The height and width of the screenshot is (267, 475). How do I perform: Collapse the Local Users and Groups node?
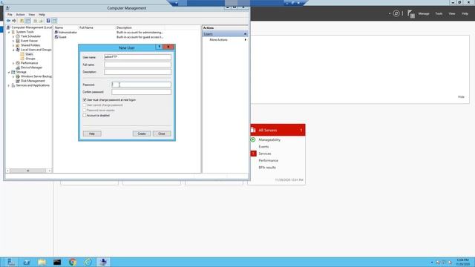13,50
